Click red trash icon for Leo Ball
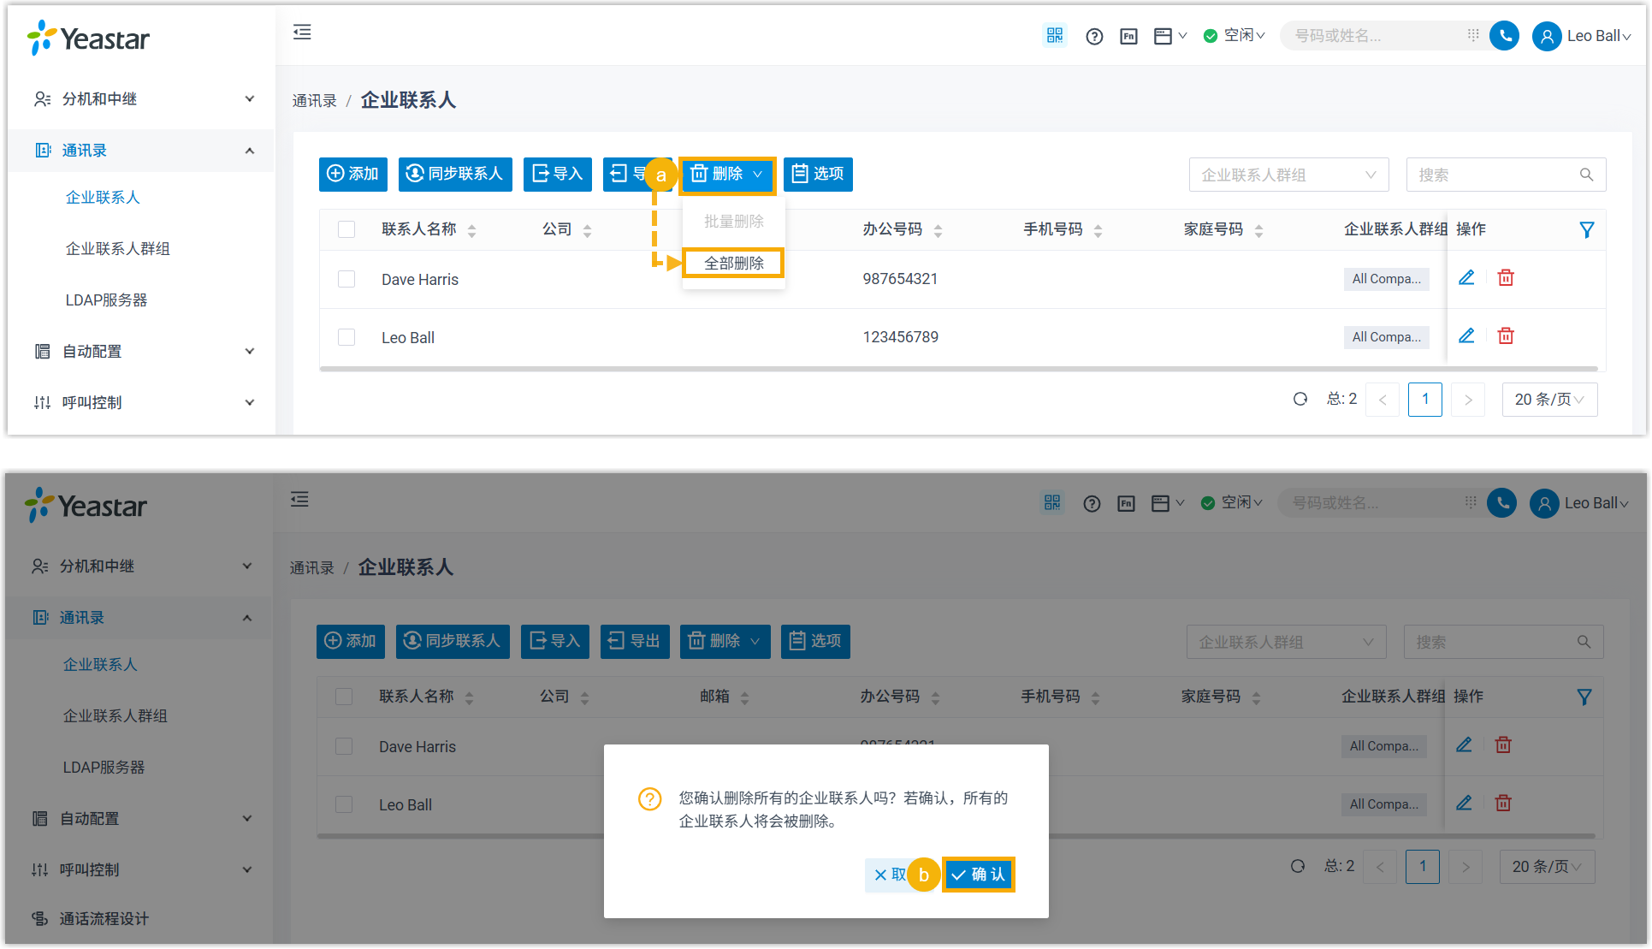The image size is (1652, 949). tap(1506, 336)
